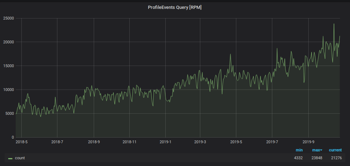Click the green count series color swatch

pos(10,159)
